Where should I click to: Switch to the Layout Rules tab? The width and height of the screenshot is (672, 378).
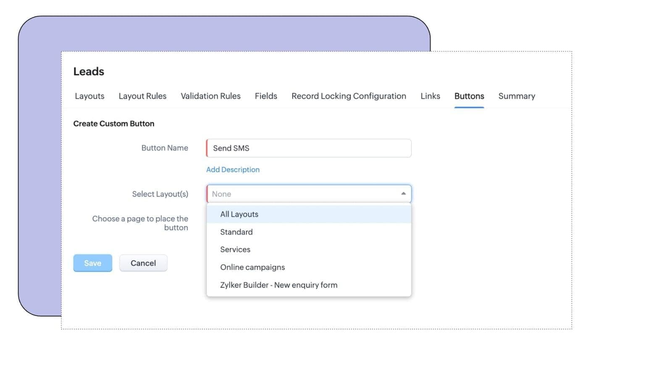[x=142, y=96]
